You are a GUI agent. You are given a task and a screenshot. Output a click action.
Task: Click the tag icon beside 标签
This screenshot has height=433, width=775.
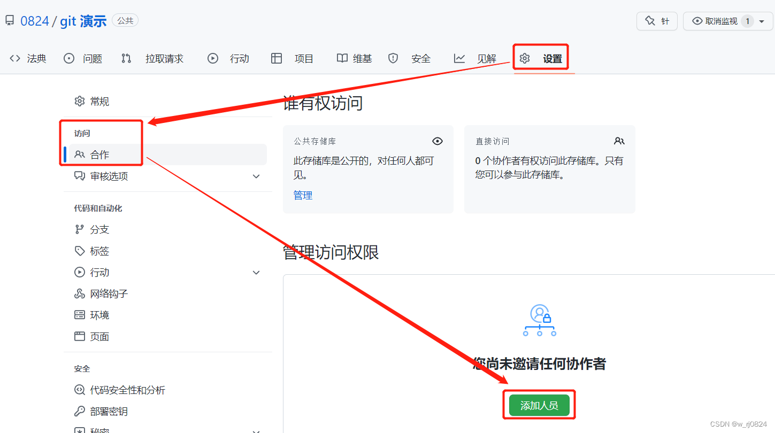(x=80, y=251)
